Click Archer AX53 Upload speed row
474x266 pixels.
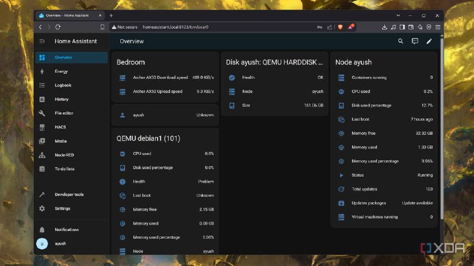(165, 92)
